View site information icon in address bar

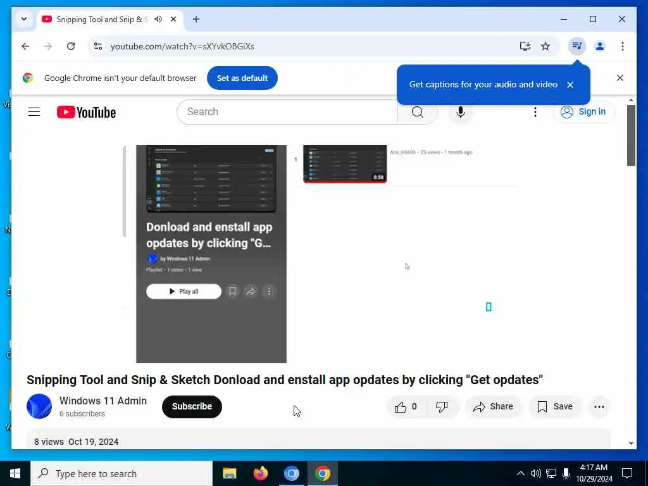(98, 46)
